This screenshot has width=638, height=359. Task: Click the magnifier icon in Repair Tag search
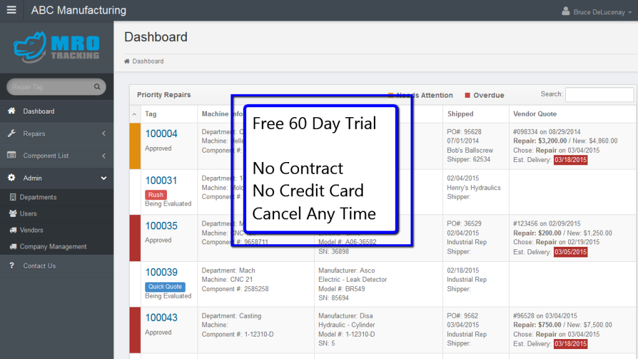[x=98, y=87]
